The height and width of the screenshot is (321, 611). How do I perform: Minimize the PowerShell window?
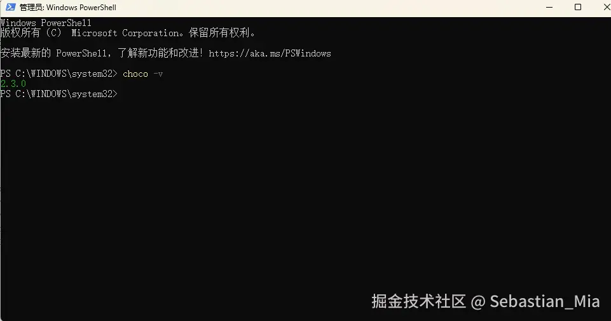549,8
